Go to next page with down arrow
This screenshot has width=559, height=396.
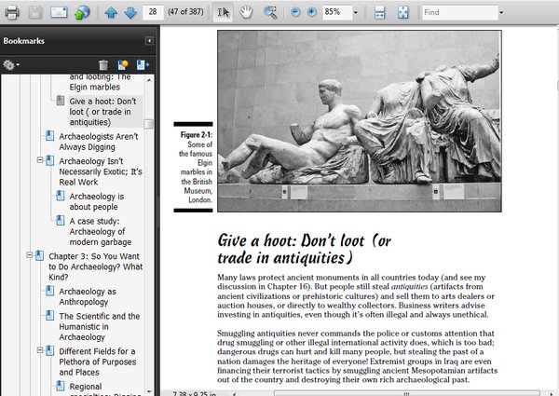click(x=130, y=12)
